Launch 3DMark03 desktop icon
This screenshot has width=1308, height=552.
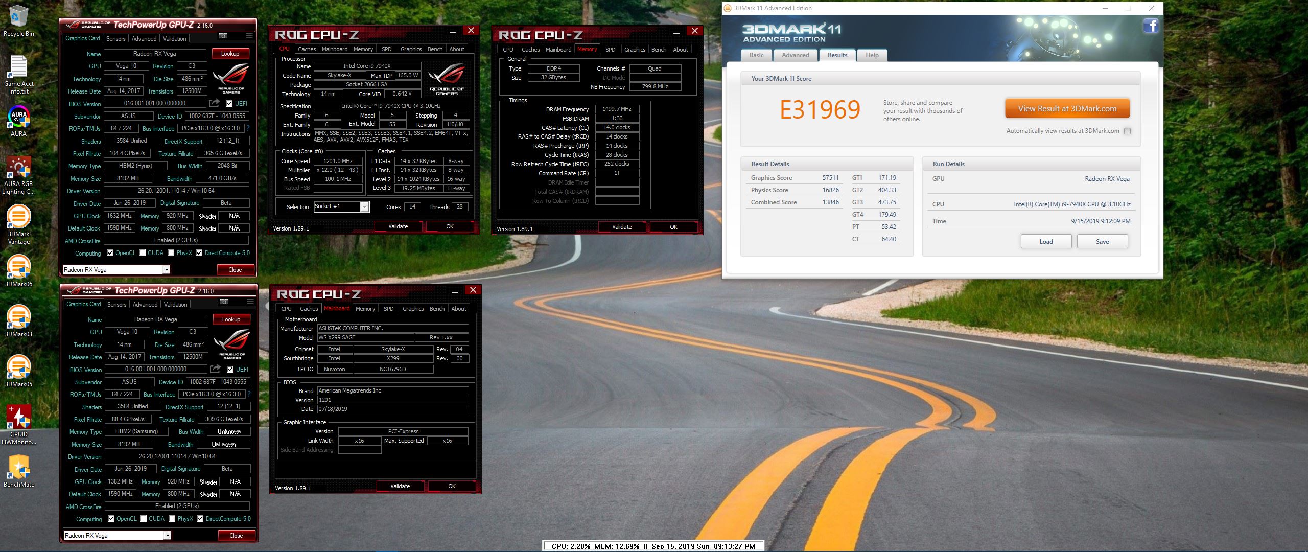(18, 321)
